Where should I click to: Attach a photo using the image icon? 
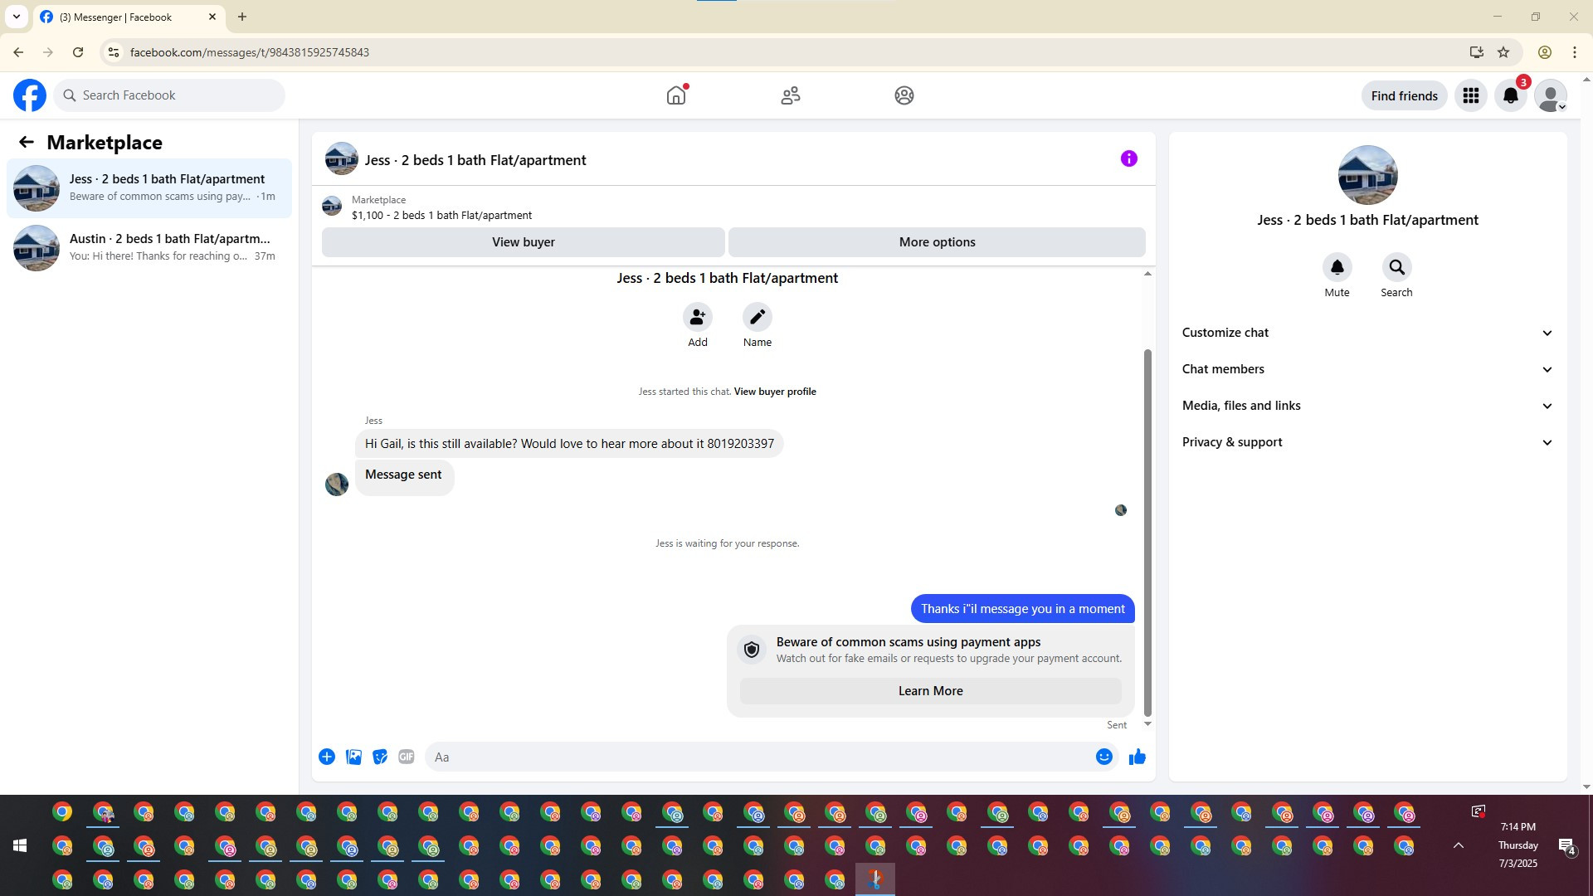click(353, 757)
